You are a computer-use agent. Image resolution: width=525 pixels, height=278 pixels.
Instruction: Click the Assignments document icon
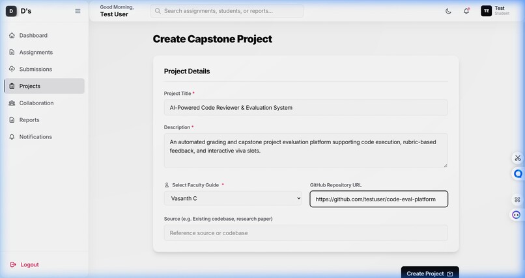[x=12, y=53]
